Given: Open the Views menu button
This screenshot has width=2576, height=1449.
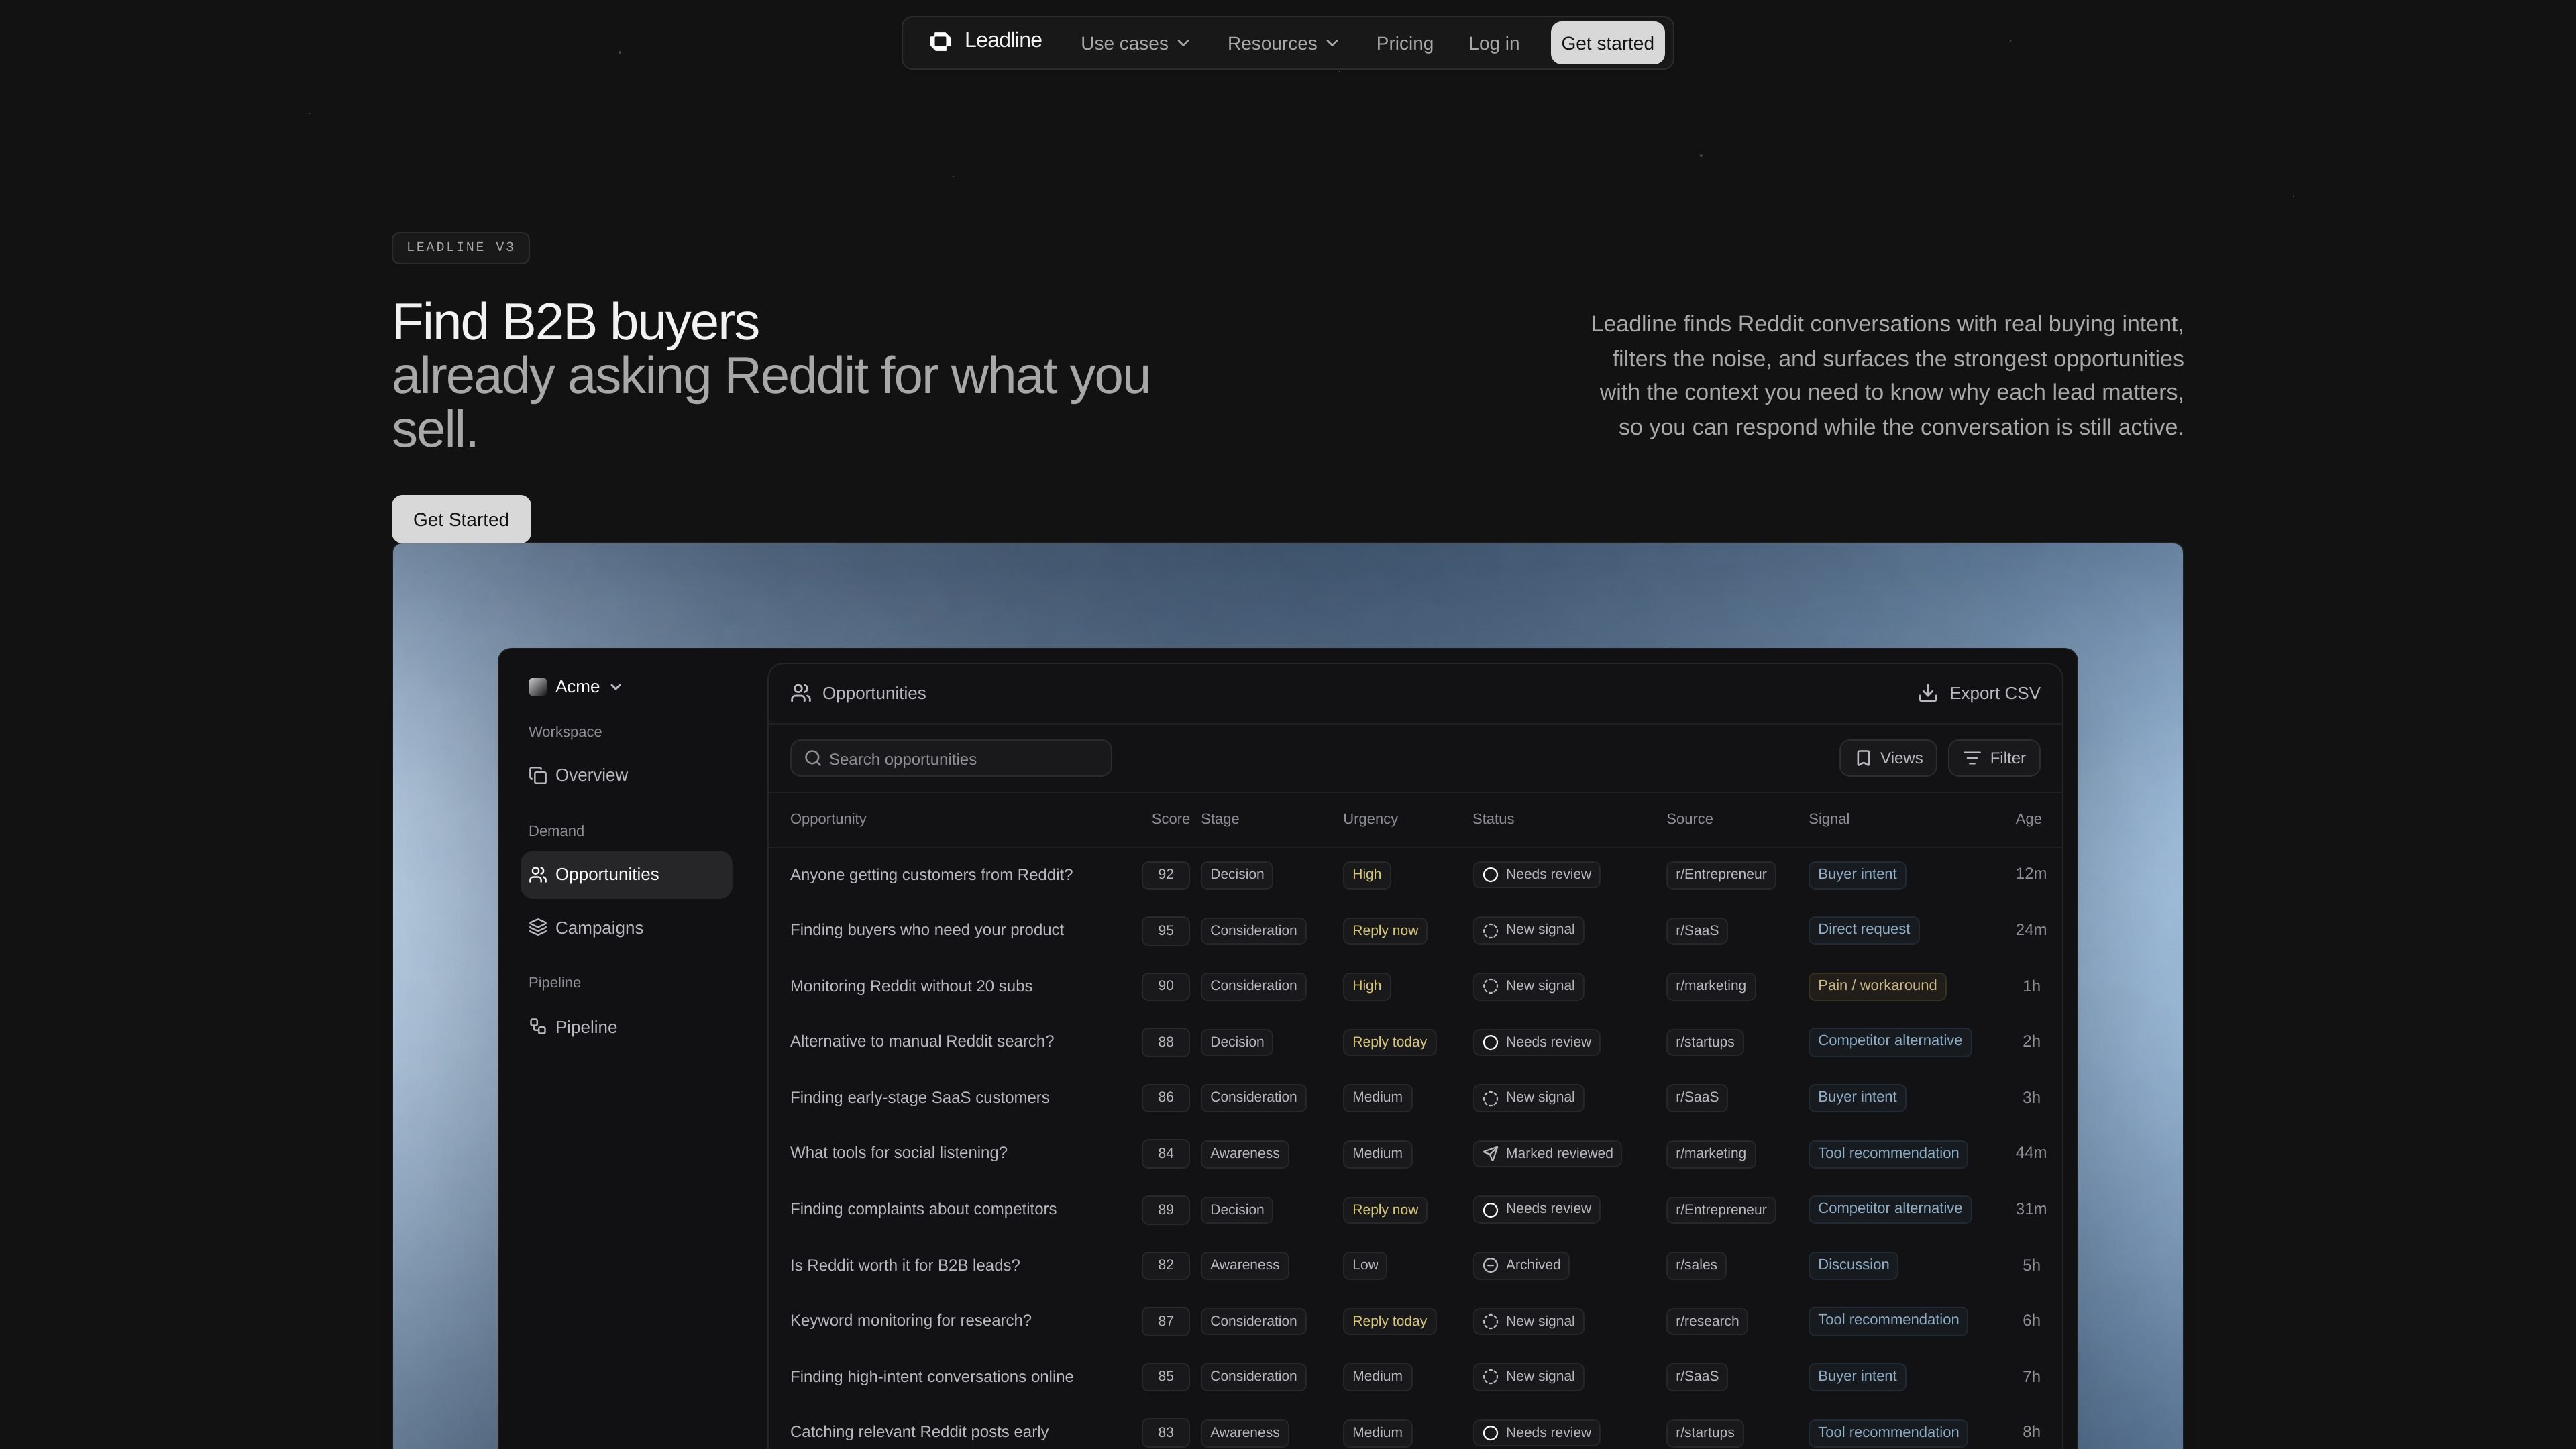Looking at the screenshot, I should coord(1888,758).
